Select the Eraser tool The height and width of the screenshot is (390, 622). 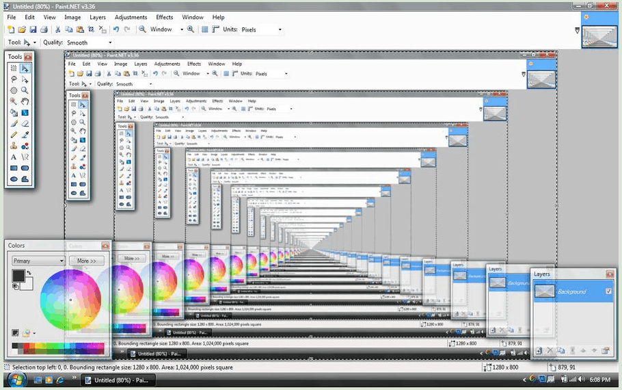pos(25,124)
